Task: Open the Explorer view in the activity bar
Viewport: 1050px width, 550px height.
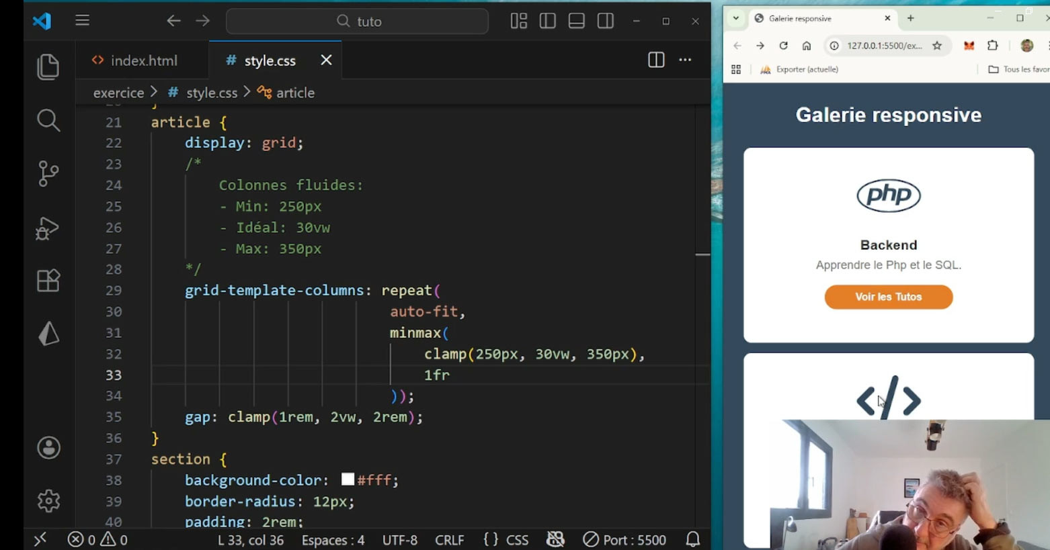Action: (48, 67)
